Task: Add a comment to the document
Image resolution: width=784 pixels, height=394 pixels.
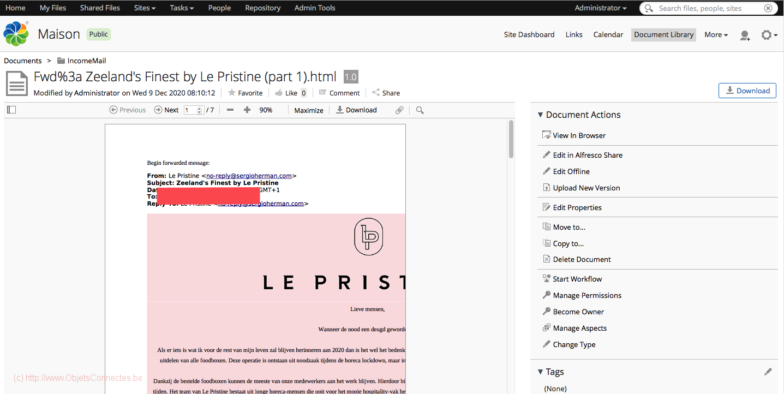Action: (339, 93)
